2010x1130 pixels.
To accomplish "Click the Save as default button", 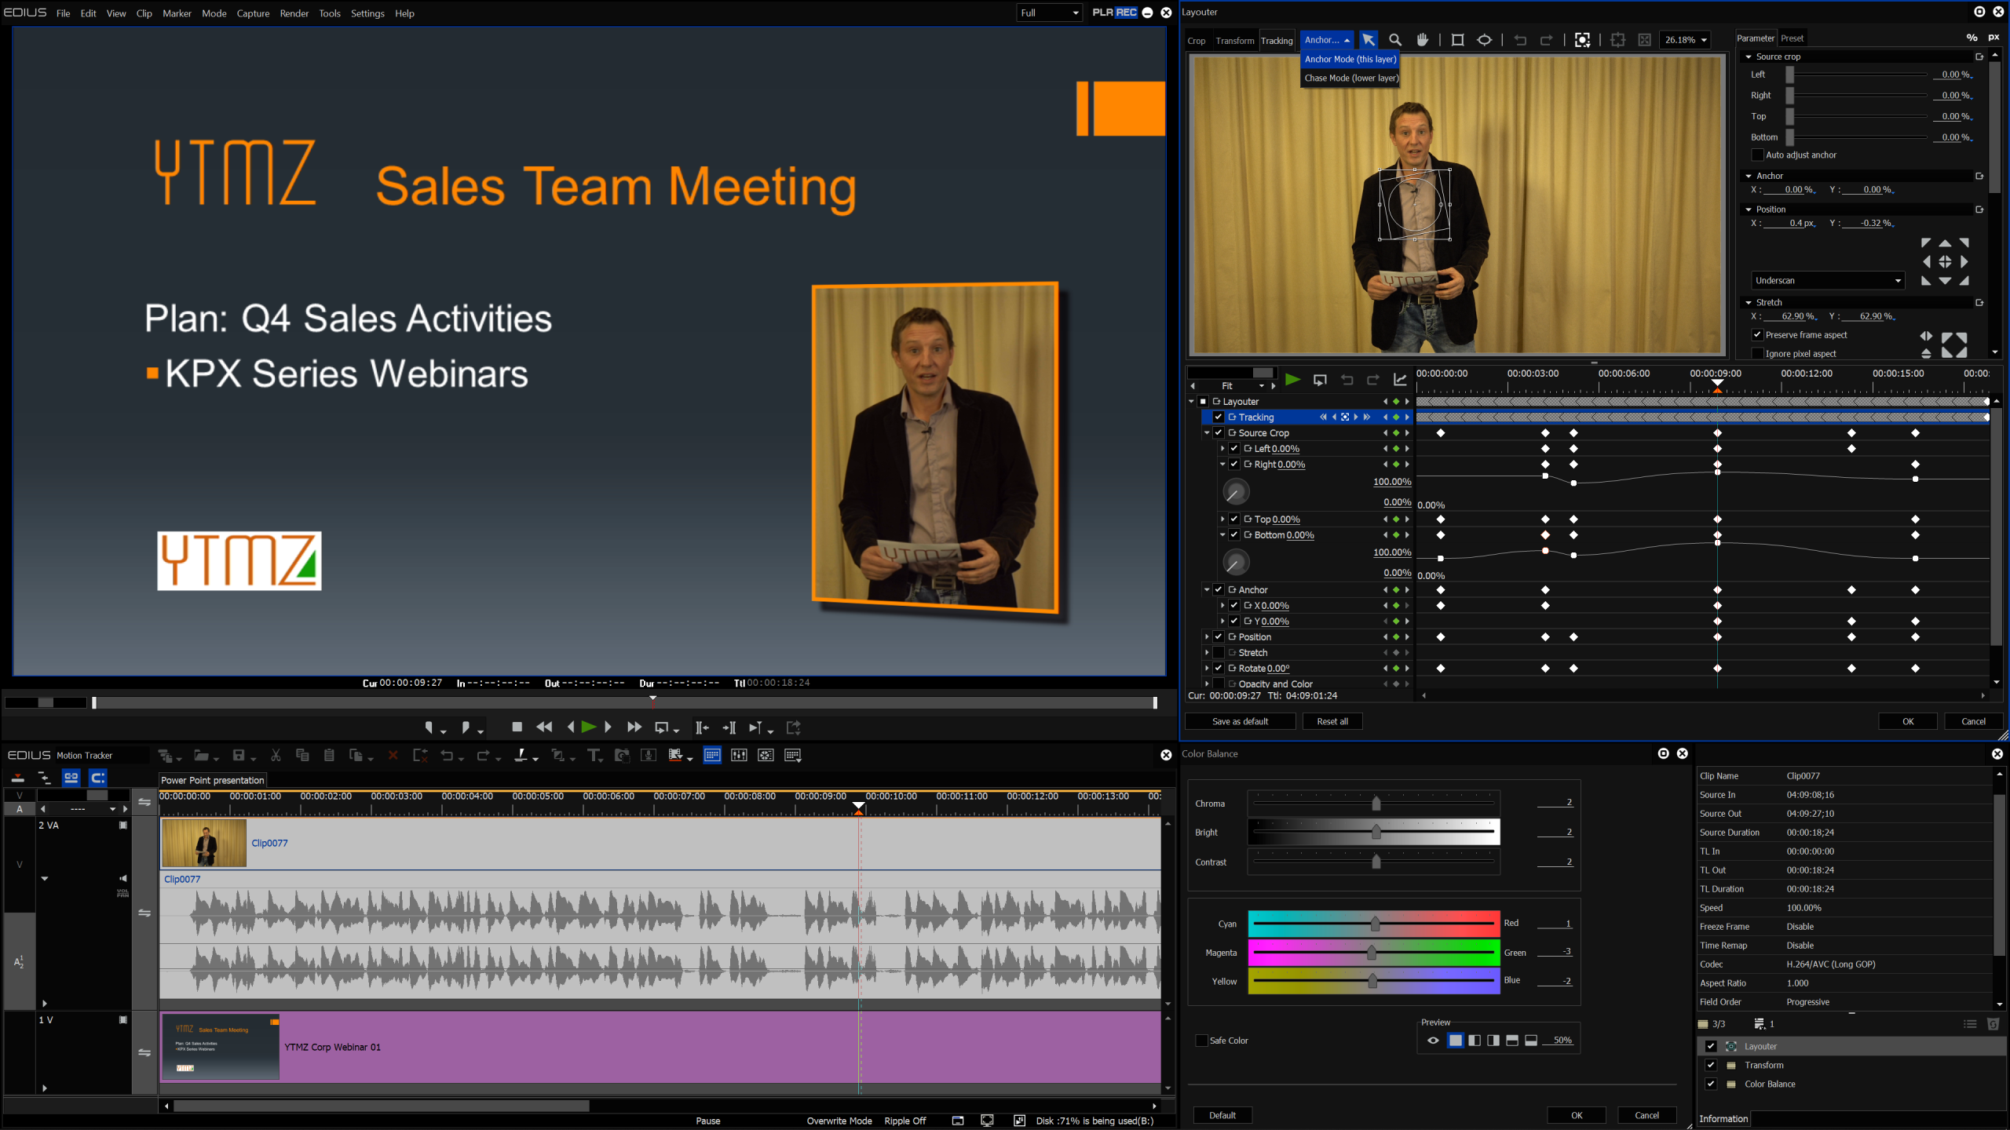I will (1240, 721).
